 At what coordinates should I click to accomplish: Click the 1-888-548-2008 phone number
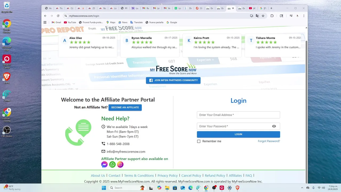[118, 144]
